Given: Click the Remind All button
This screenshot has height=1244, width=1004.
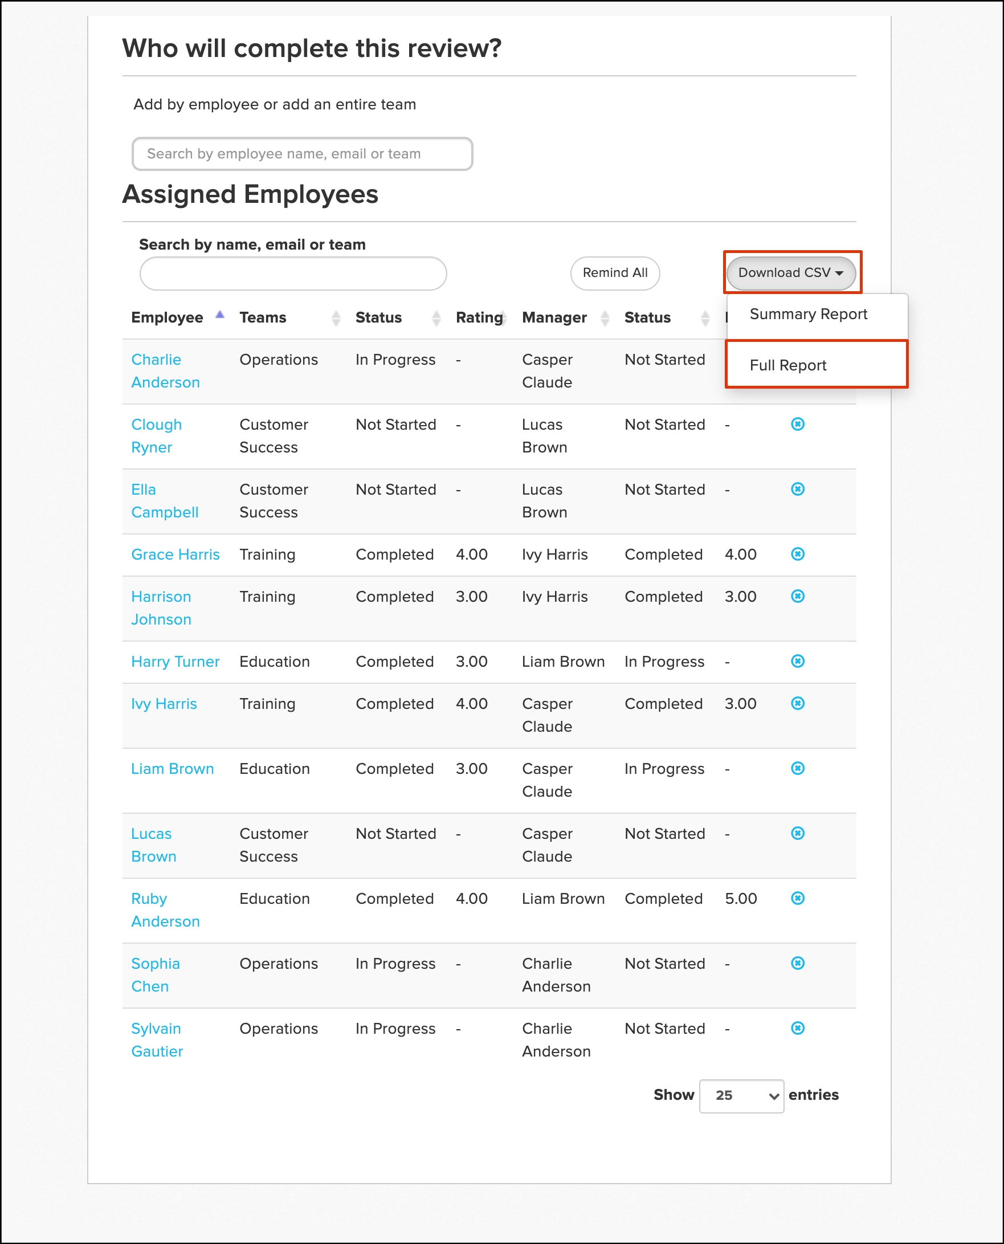Looking at the screenshot, I should pyautogui.click(x=615, y=273).
